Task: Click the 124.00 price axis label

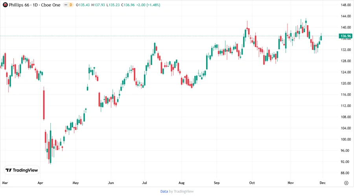Action: [x=346, y=72]
